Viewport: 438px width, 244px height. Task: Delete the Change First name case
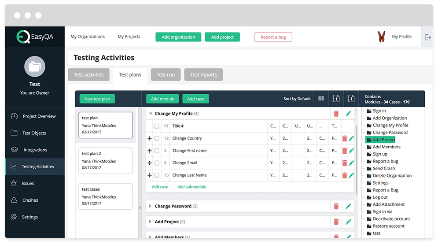pos(344,151)
